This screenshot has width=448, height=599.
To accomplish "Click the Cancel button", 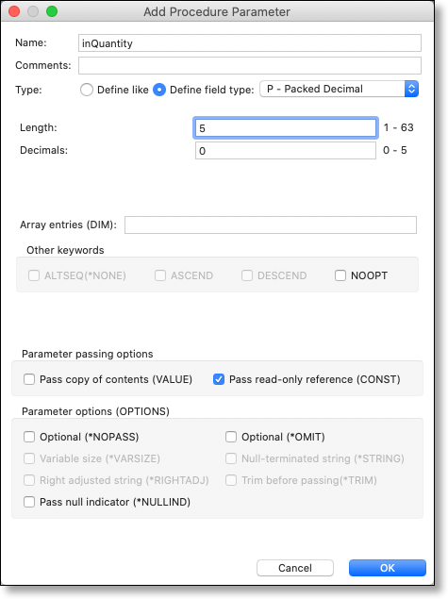I will (295, 568).
